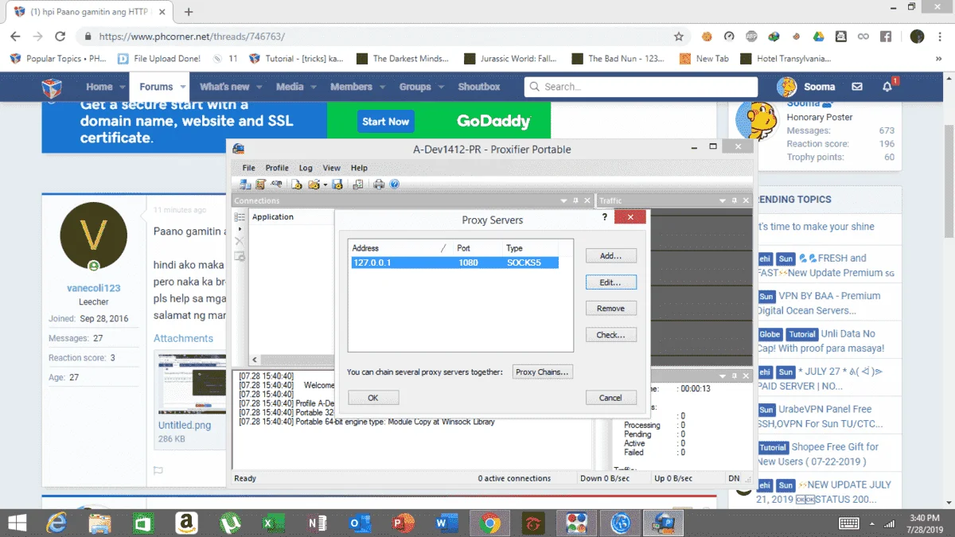This screenshot has height=537, width=955.
Task: Open Internet Explorer from the taskbar
Action: pos(57,523)
